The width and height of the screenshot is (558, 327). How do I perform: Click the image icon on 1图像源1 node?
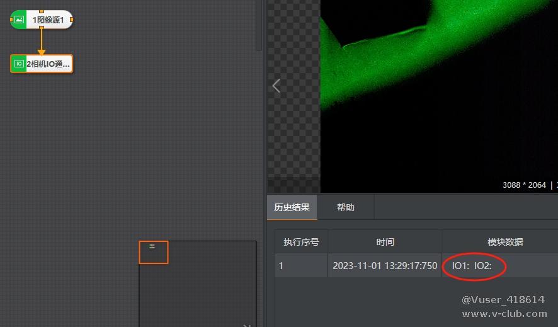(x=20, y=20)
